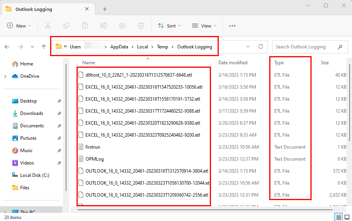Expand the OneDrive tree node
Viewport: 352px width, 221px height.
click(5, 76)
